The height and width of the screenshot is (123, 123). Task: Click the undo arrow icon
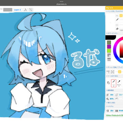(117, 99)
